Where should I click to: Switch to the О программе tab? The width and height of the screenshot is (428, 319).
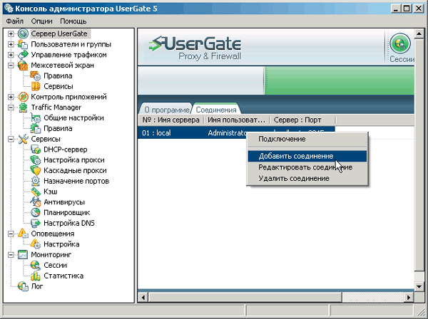tap(166, 110)
